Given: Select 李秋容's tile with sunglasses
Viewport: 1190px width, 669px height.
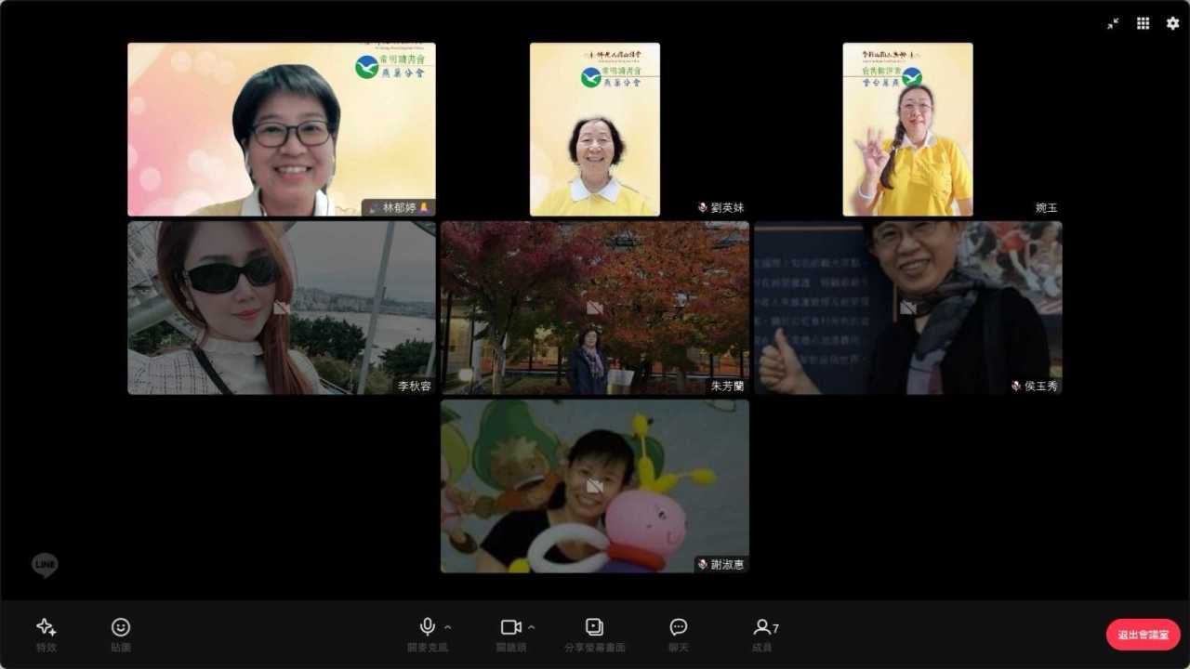Looking at the screenshot, I should [x=282, y=308].
